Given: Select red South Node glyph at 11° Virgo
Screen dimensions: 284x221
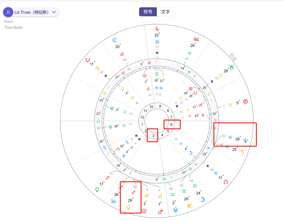Looking at the screenshot, I should point(88,60).
